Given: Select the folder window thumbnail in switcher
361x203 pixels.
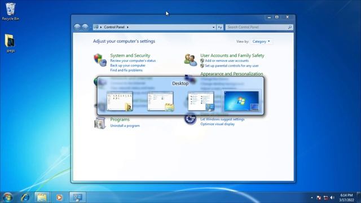Looking at the screenshot, I should [160, 101].
